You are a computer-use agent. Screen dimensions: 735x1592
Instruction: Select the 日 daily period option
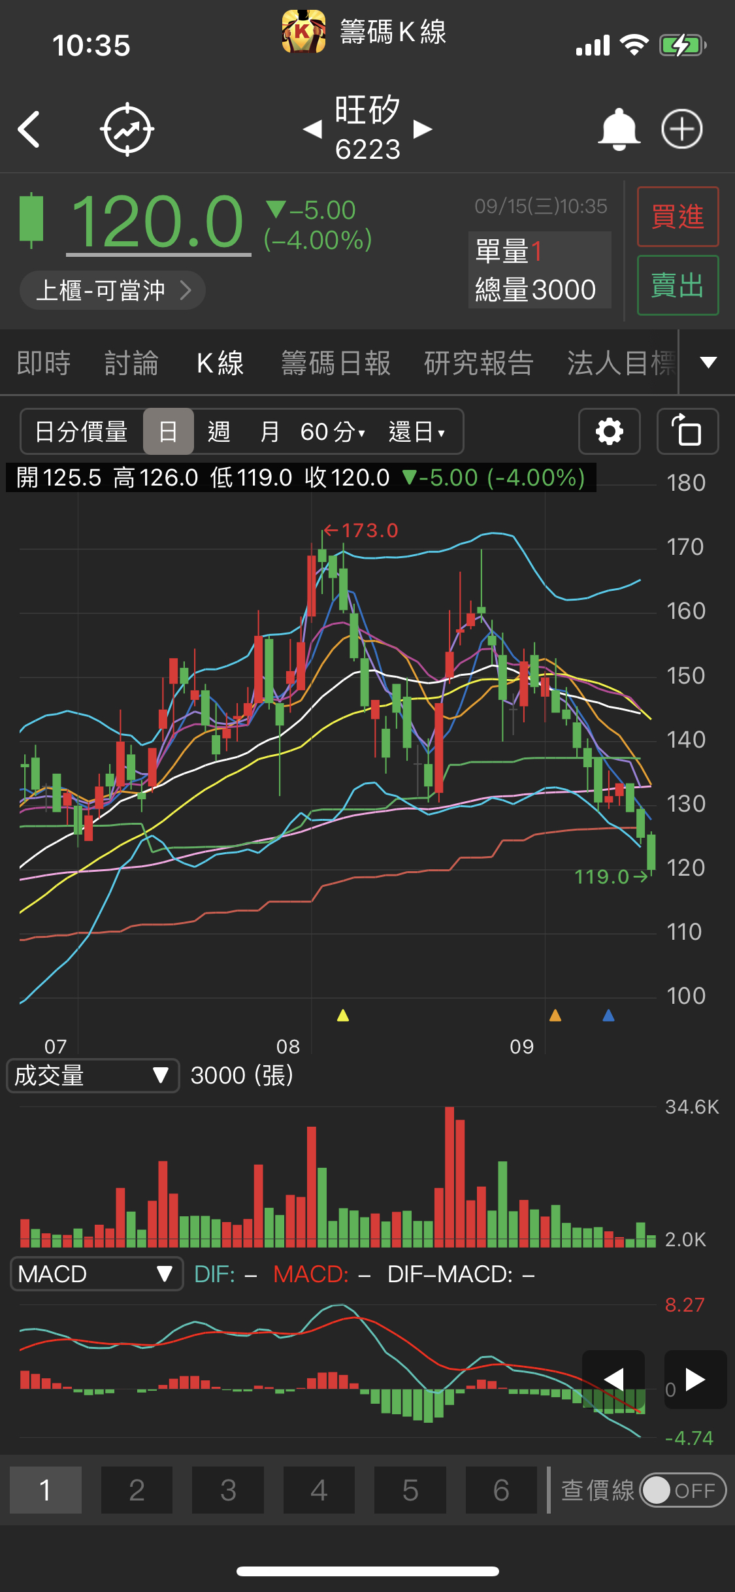tap(169, 431)
